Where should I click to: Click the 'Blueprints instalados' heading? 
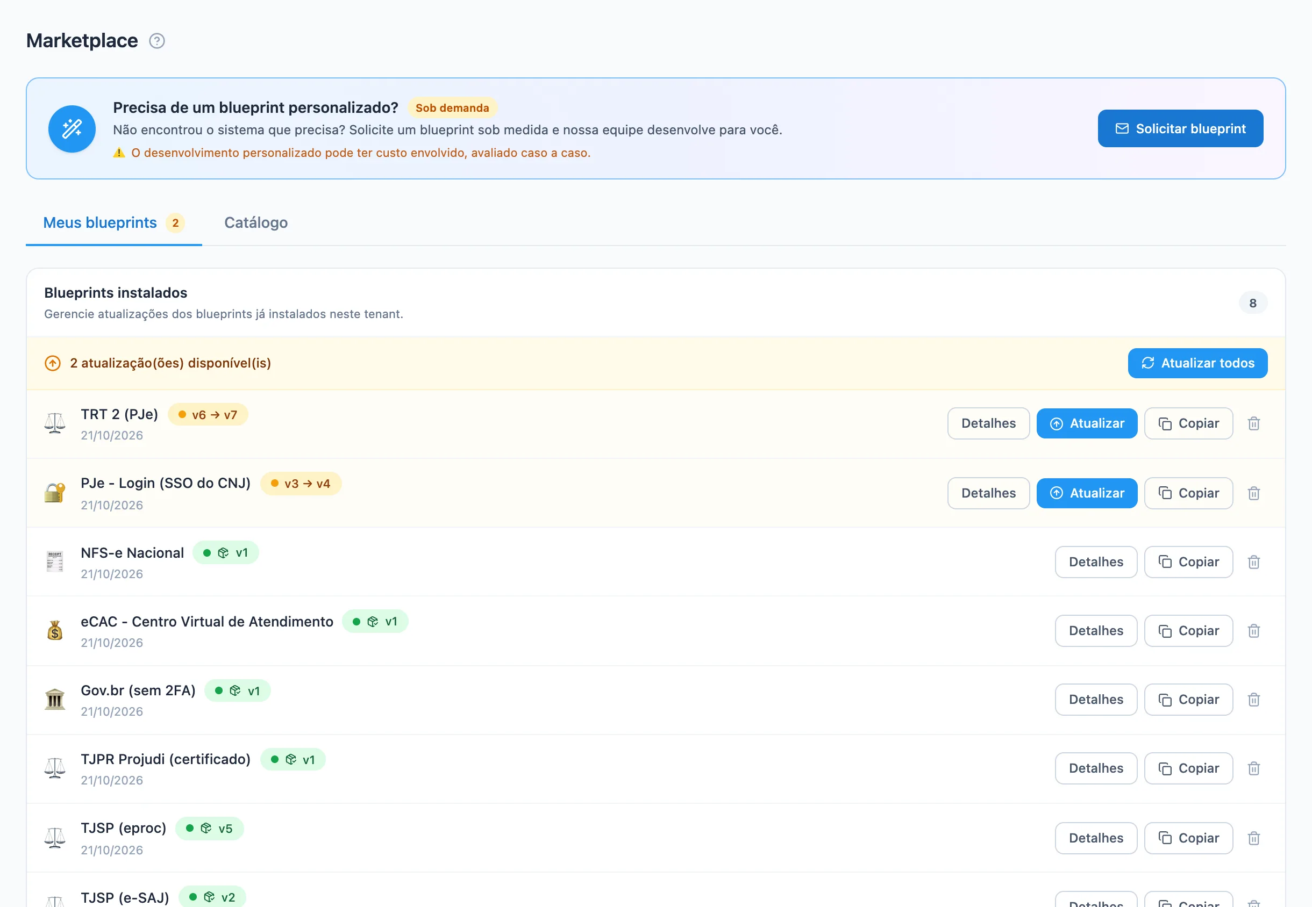coord(116,293)
